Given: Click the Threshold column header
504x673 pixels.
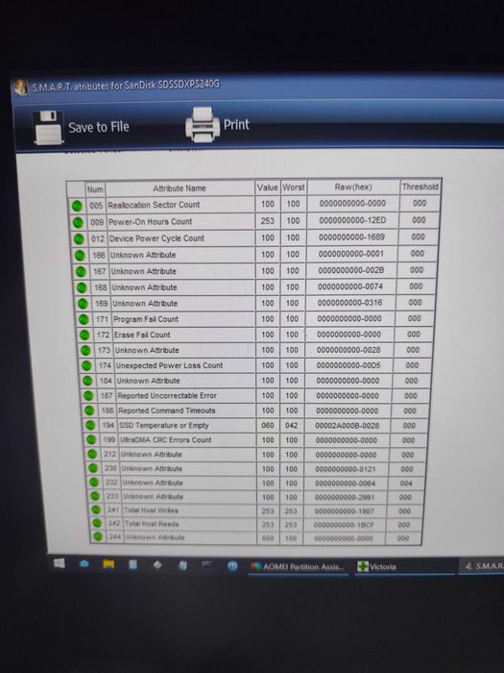Looking at the screenshot, I should [420, 187].
